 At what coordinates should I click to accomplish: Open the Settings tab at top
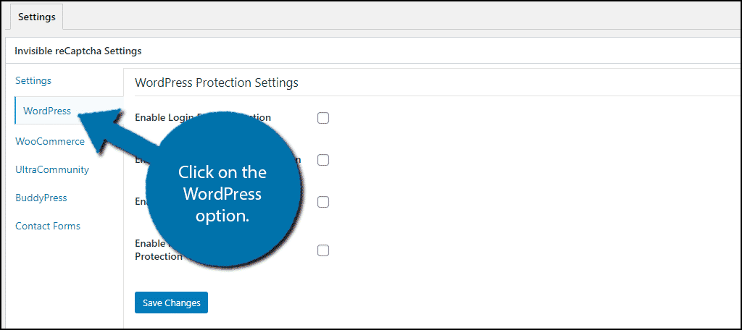click(x=36, y=17)
